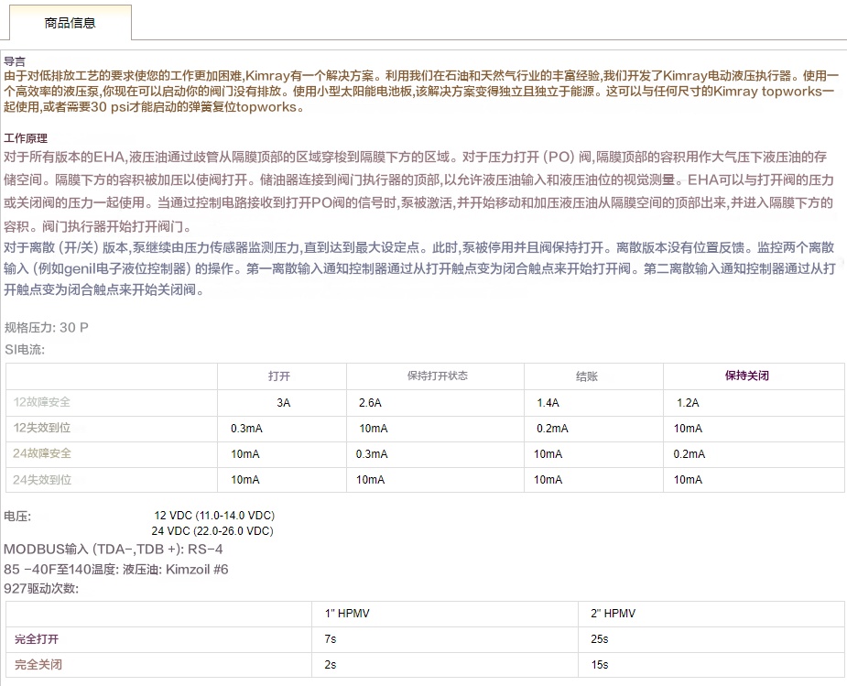Click the 液压油: Kimzoil #6 line

coord(176,570)
